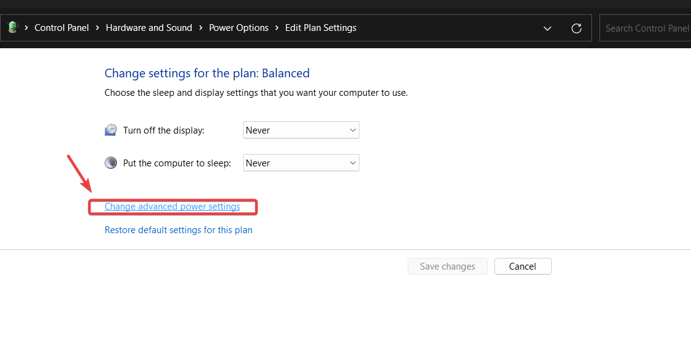Go back to Power Options breadcrumb
The height and width of the screenshot is (363, 691).
239,28
